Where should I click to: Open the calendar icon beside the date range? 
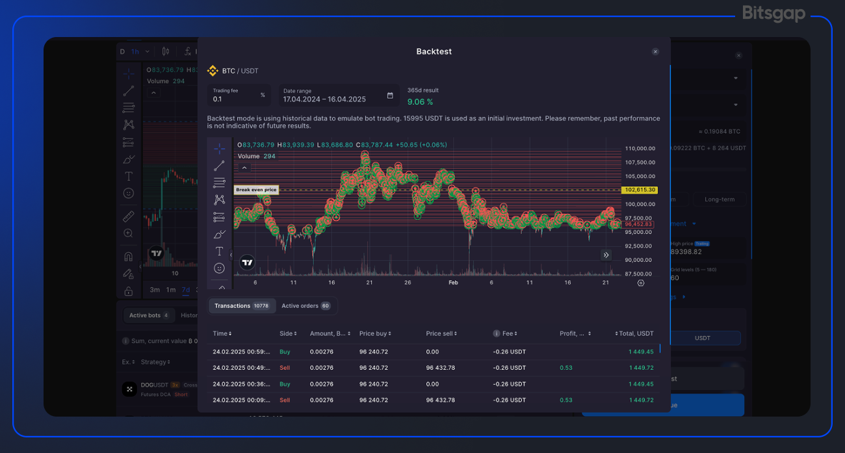(391, 96)
